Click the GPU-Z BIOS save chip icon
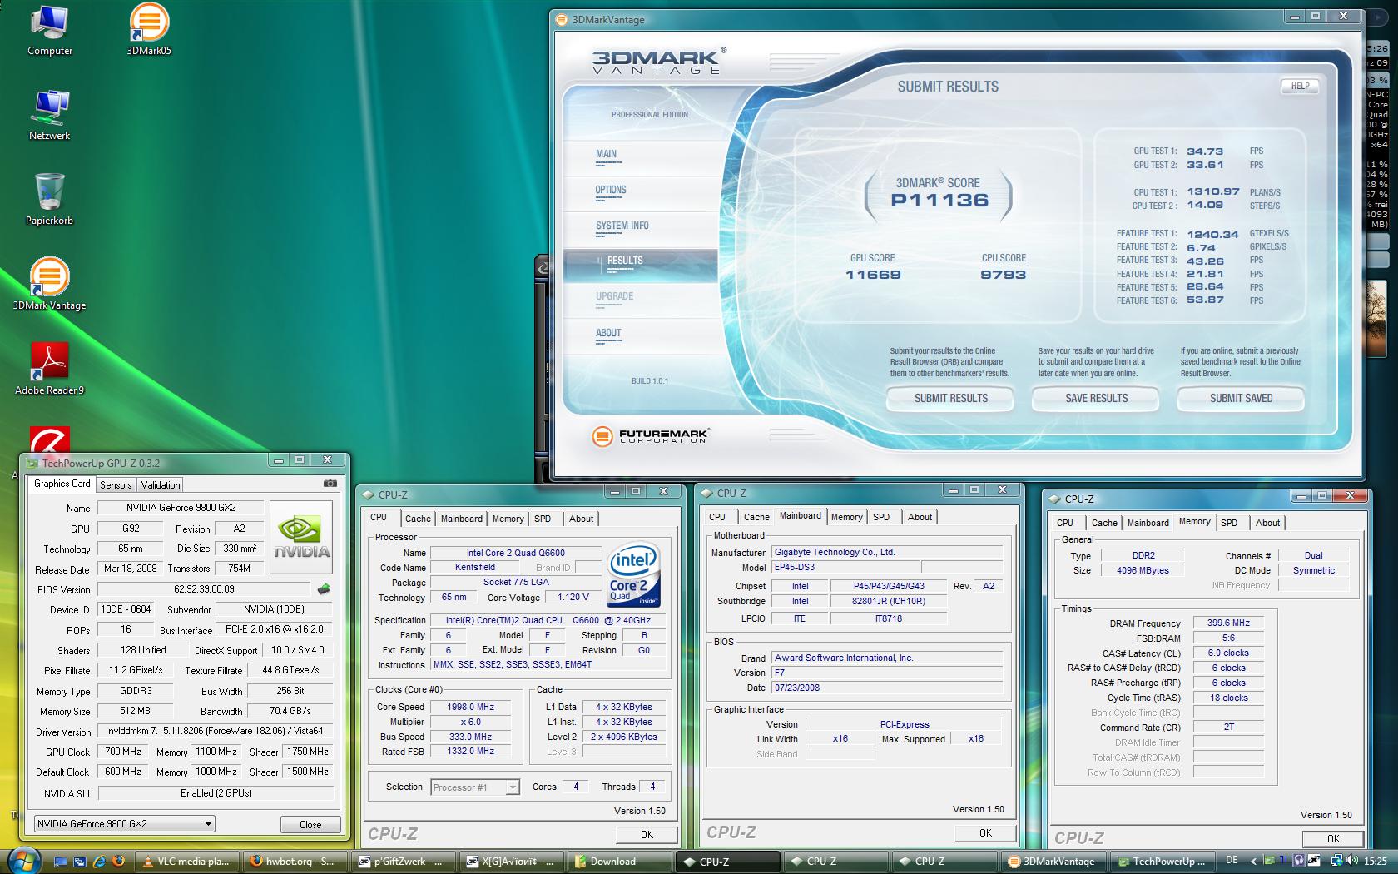Viewport: 1398px width, 874px height. click(324, 589)
